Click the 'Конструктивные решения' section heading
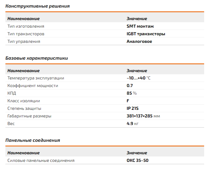Screen dimensions: 209x170 pos(38,6)
